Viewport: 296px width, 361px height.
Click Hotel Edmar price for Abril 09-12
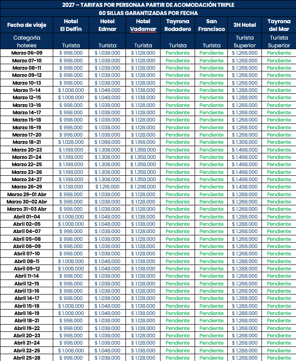[107, 269]
